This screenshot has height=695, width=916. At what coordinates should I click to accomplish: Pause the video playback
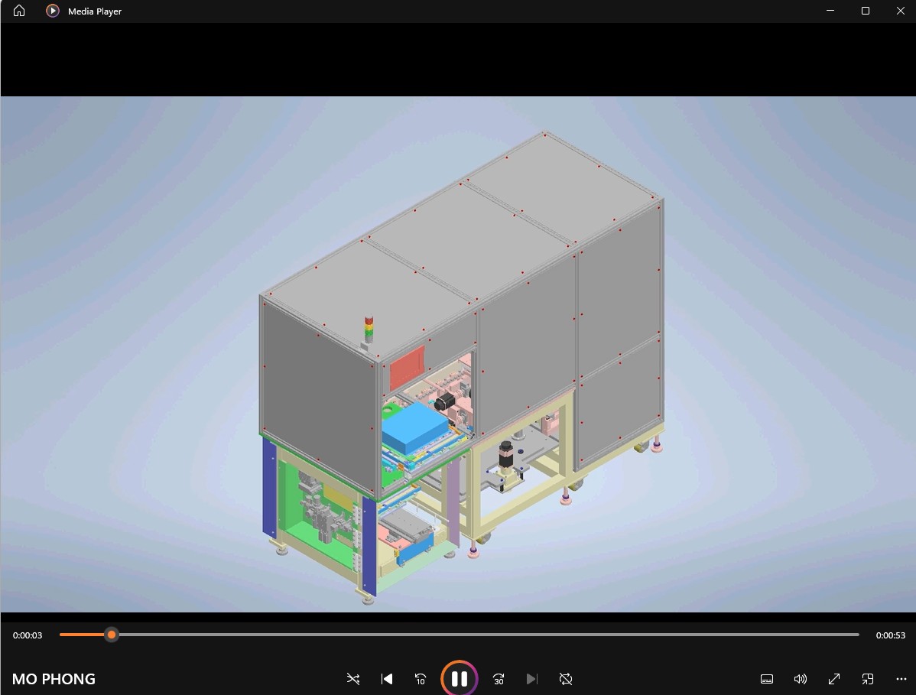459,678
